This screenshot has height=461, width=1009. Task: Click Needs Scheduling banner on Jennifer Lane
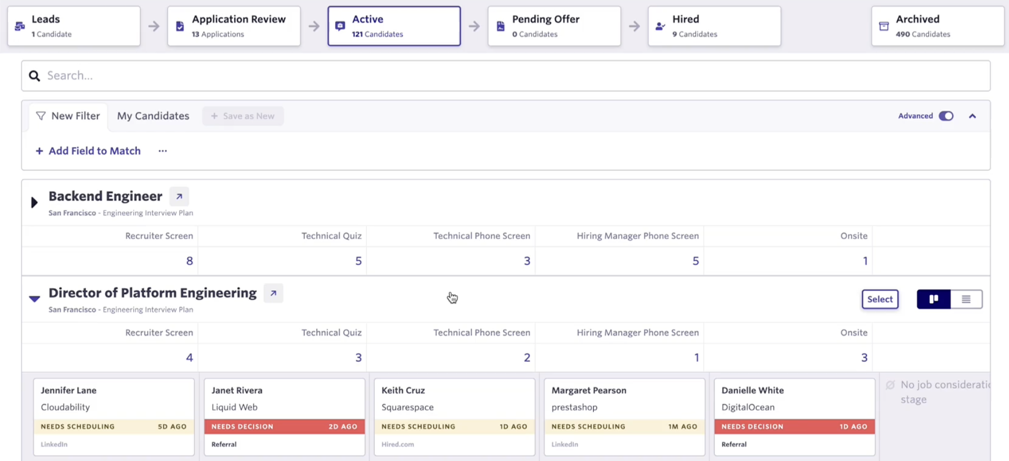[114, 426]
